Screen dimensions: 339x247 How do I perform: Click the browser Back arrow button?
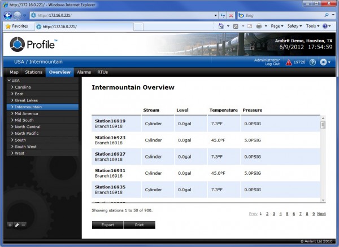8,15
